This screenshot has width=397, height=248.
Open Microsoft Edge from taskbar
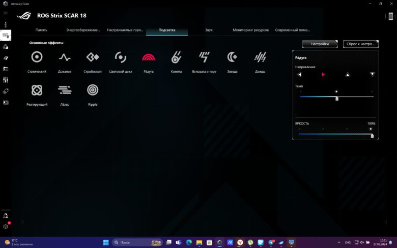tap(189, 242)
